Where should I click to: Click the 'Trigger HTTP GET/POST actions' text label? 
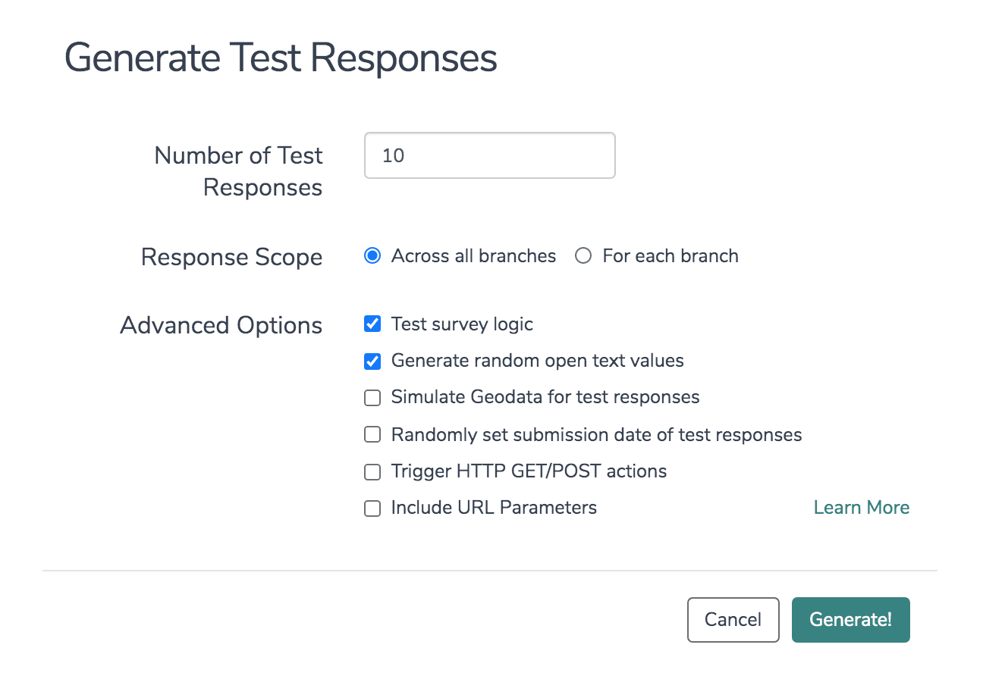point(529,471)
